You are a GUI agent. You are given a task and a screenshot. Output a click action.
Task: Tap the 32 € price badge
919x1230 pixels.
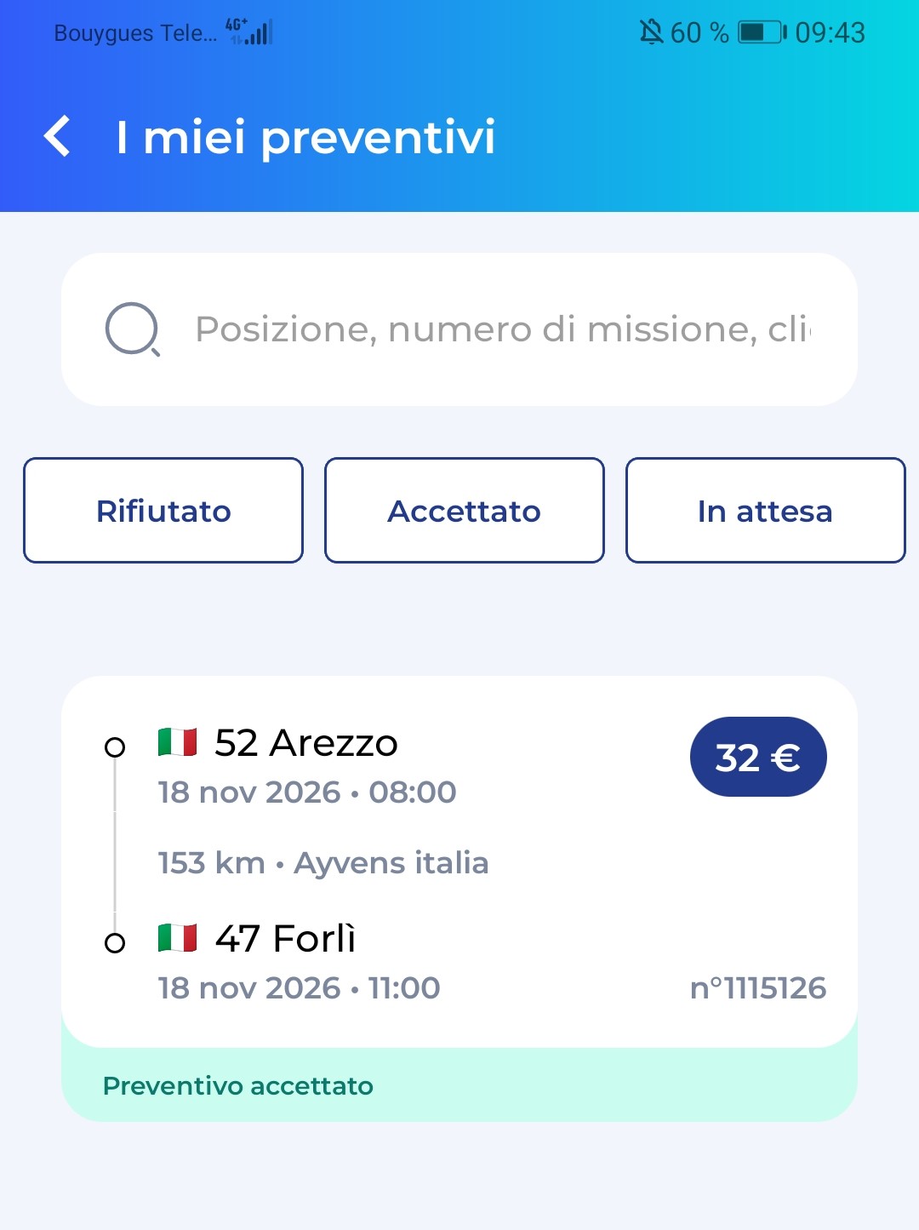(758, 757)
